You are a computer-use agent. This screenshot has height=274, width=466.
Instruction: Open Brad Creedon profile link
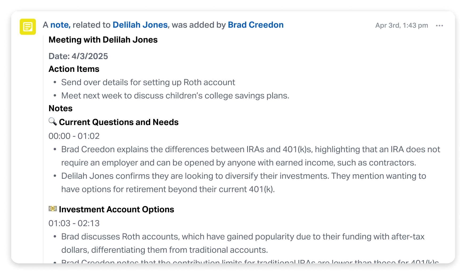tap(256, 25)
